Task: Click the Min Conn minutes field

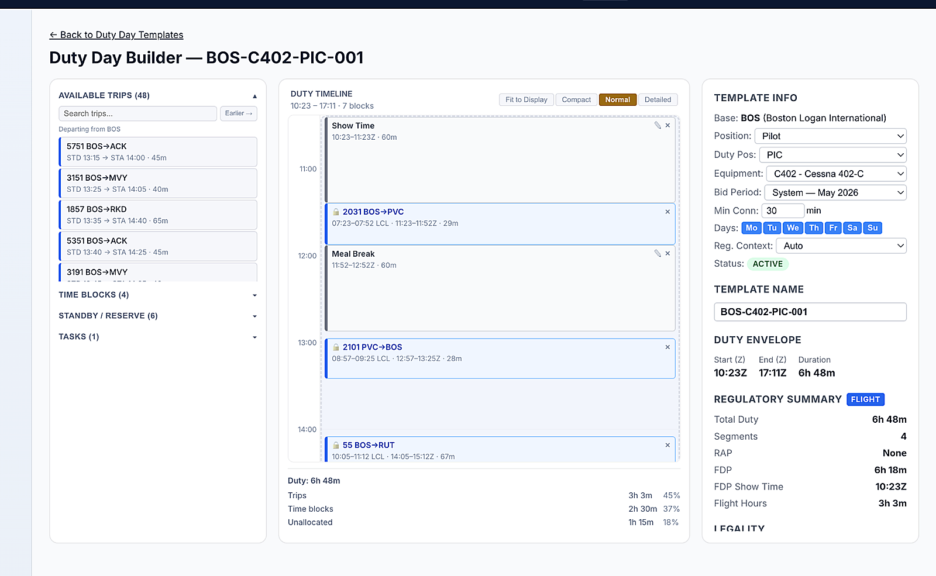Action: click(x=783, y=211)
